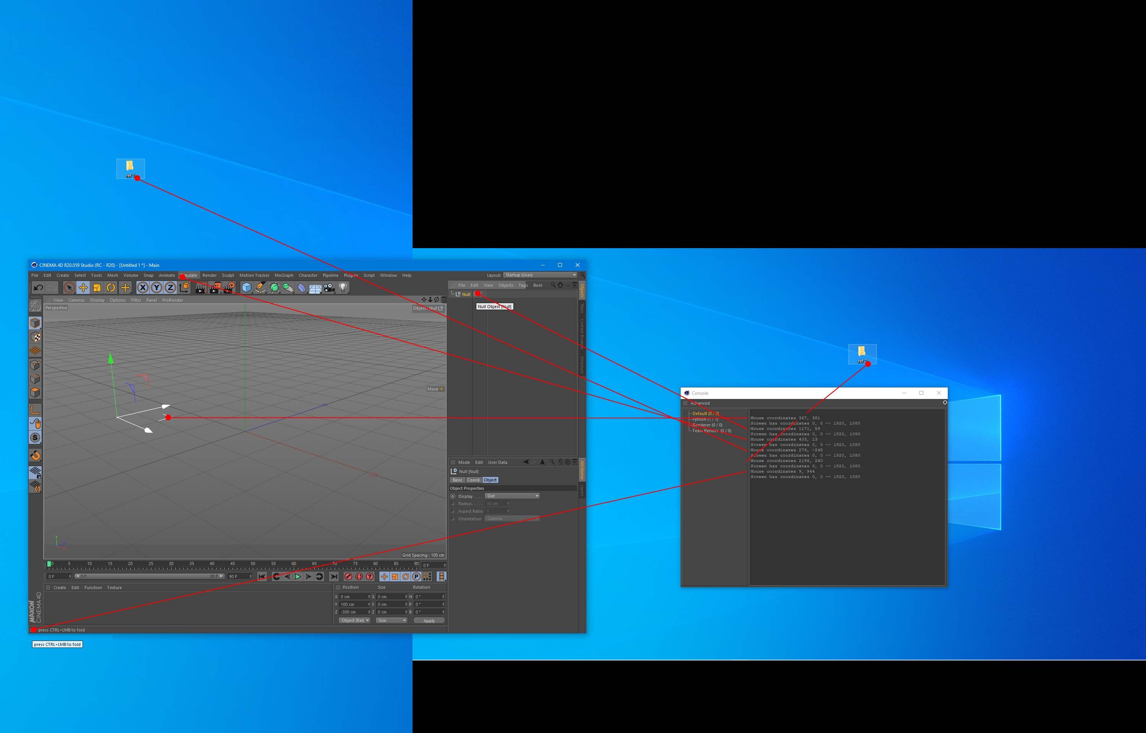Select the Scale tool in the toolbar
Image resolution: width=1146 pixels, height=733 pixels.
tap(97, 287)
